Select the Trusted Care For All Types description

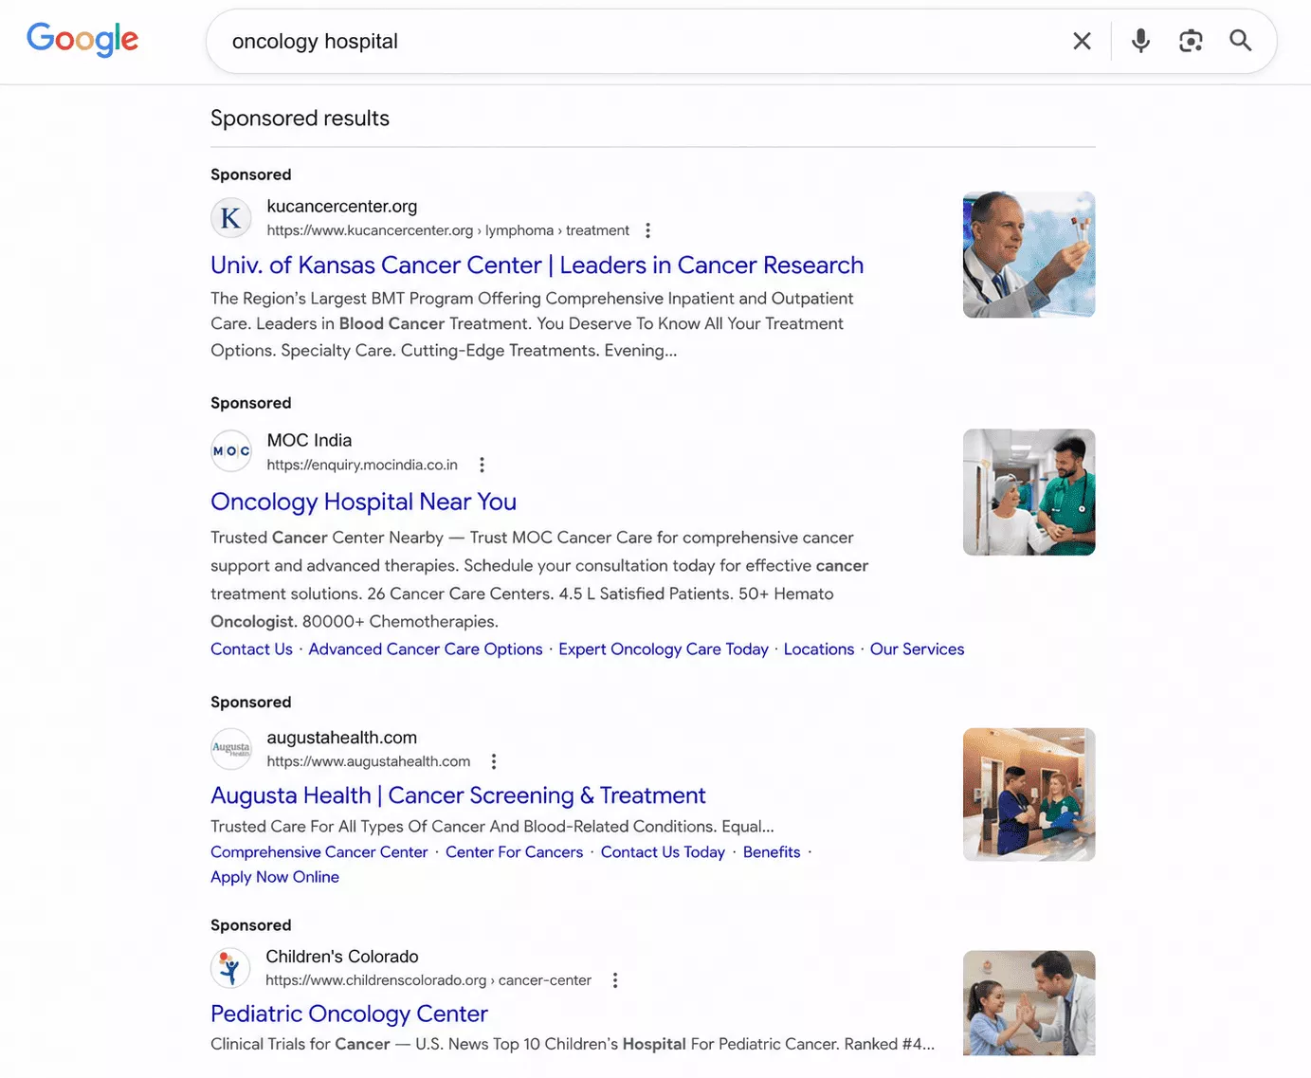[x=492, y=827]
